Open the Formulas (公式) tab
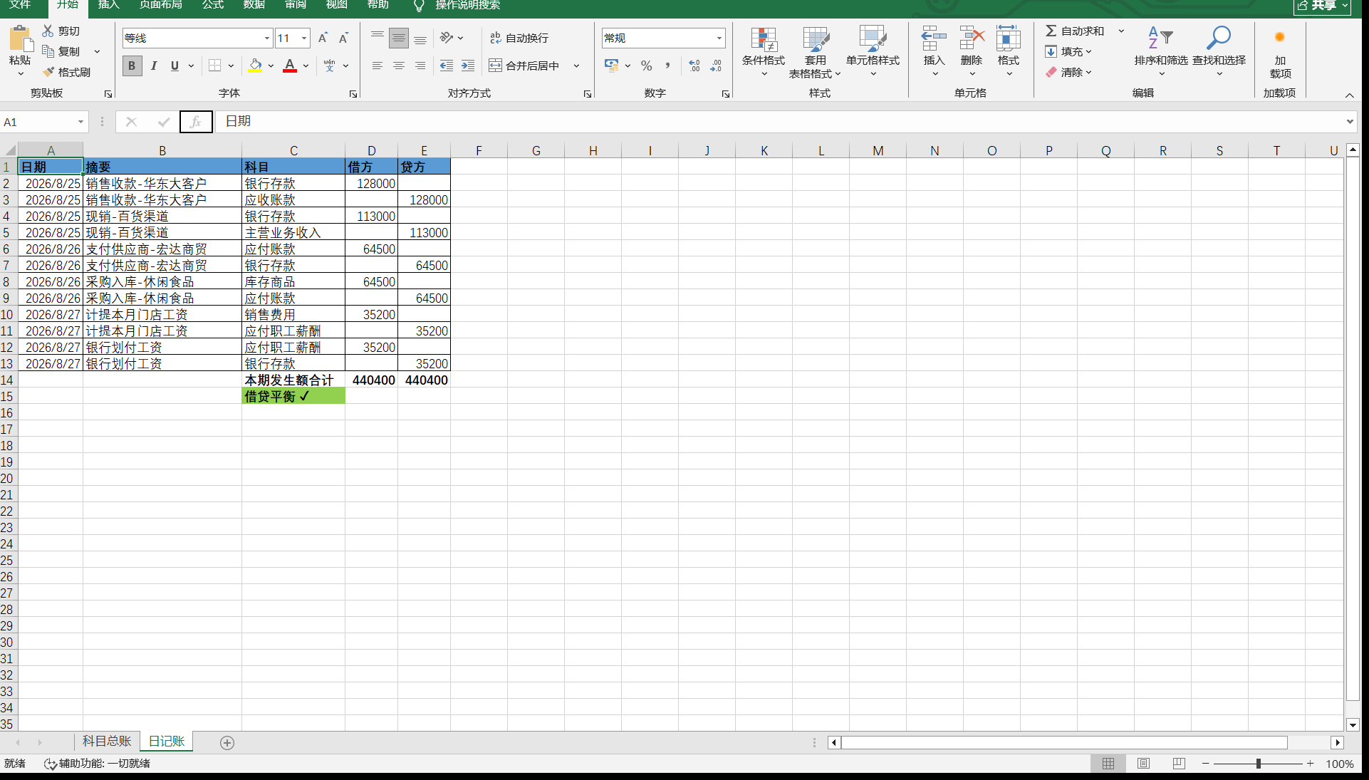1369x780 pixels. 213,5
